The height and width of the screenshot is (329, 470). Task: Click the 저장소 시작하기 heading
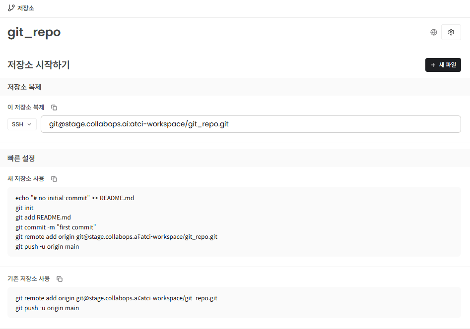pos(39,65)
